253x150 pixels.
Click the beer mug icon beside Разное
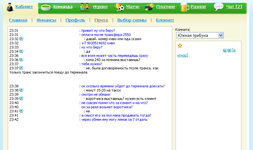185,7
